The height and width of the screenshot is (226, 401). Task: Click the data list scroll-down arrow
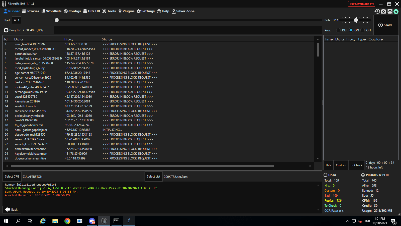tap(318, 158)
